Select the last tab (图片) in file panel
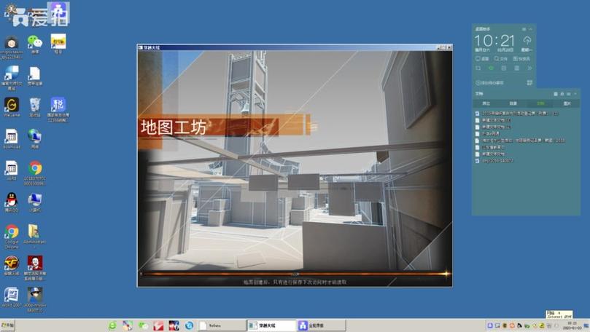Image resolution: width=590 pixels, height=332 pixels. pyautogui.click(x=567, y=103)
